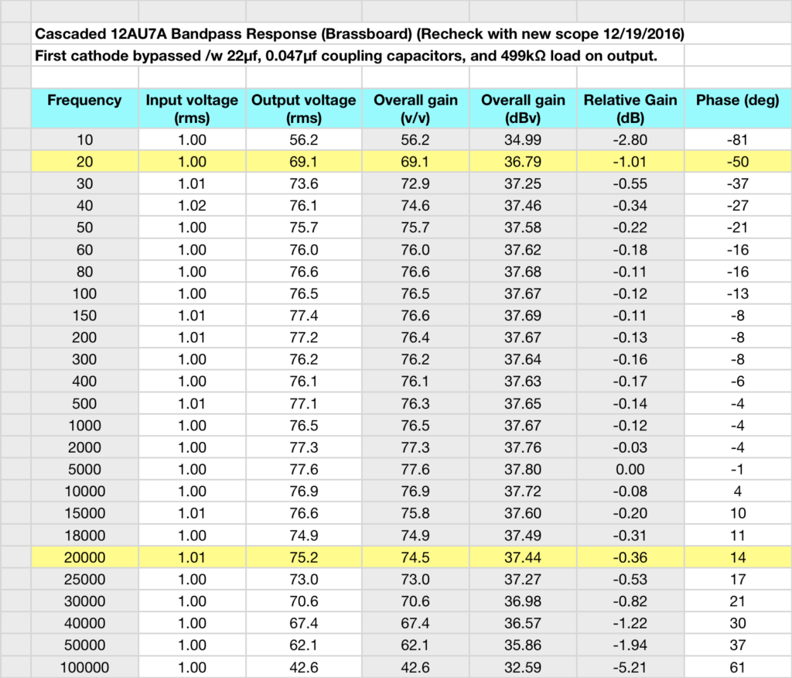Click relative gain value 0.00

pyautogui.click(x=630, y=469)
